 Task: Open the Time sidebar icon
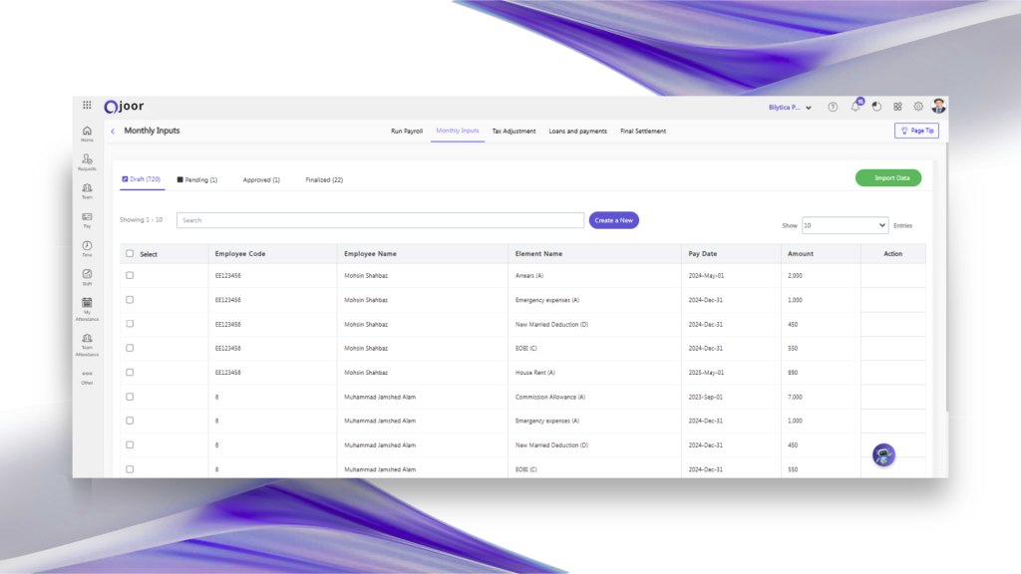point(87,246)
